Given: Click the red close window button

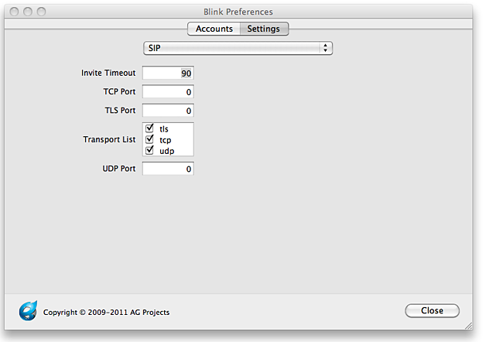Looking at the screenshot, I should coord(14,12).
